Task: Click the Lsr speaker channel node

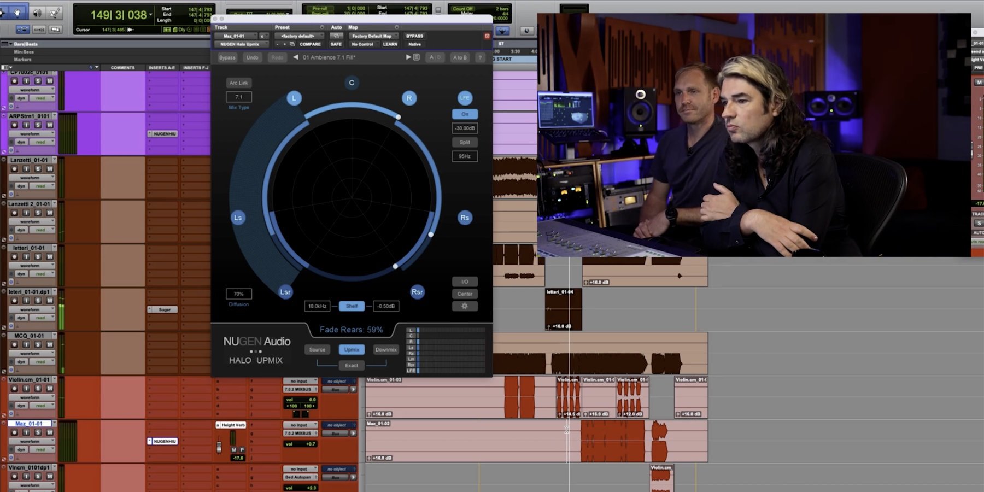Action: [285, 292]
